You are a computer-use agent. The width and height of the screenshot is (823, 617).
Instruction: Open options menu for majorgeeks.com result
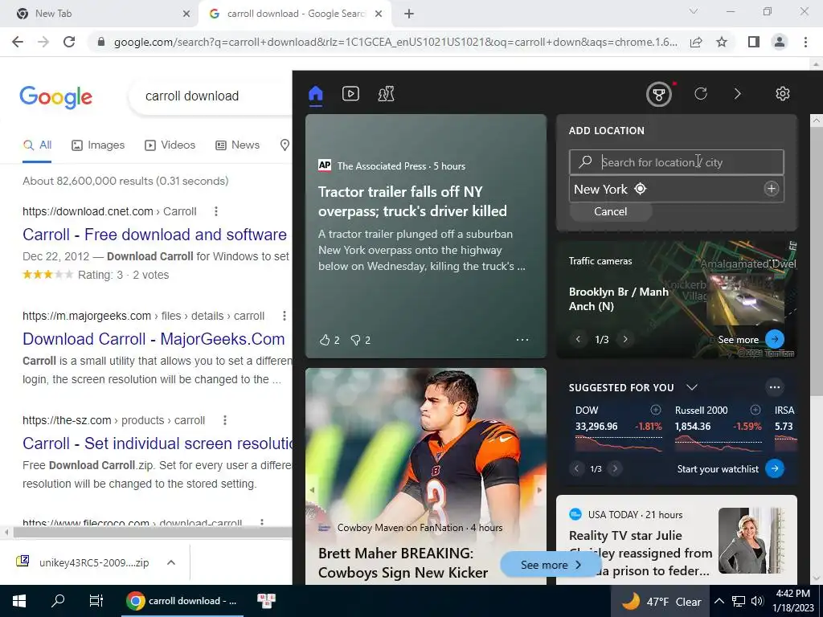[x=284, y=316]
